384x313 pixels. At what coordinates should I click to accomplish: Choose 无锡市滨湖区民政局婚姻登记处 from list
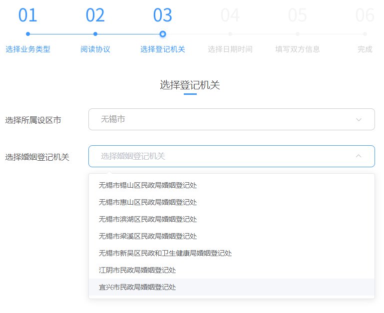coord(148,219)
